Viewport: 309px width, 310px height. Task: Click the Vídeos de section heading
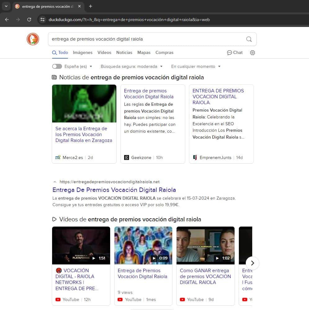point(127,219)
